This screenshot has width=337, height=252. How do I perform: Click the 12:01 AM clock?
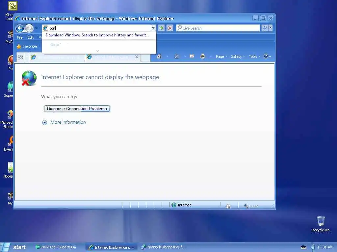(325, 247)
